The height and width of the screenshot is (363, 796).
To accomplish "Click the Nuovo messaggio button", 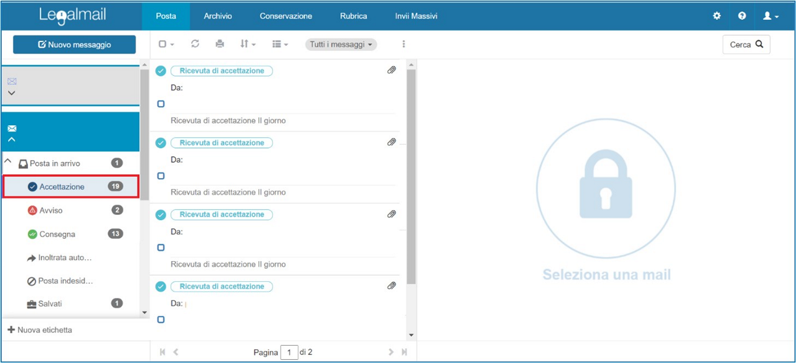I will (x=75, y=45).
